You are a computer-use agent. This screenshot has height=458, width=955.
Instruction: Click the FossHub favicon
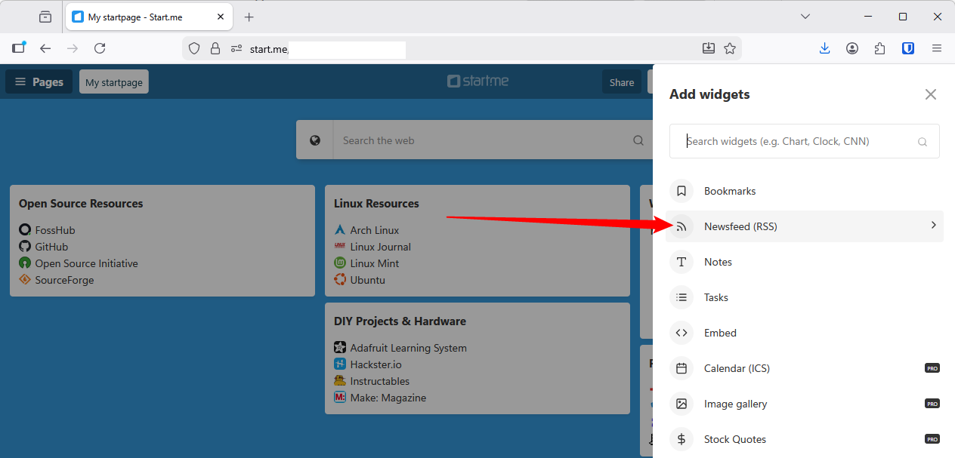click(25, 230)
